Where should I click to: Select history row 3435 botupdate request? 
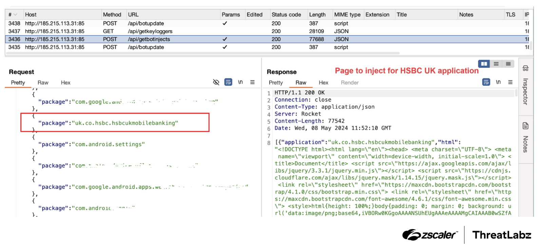268,47
